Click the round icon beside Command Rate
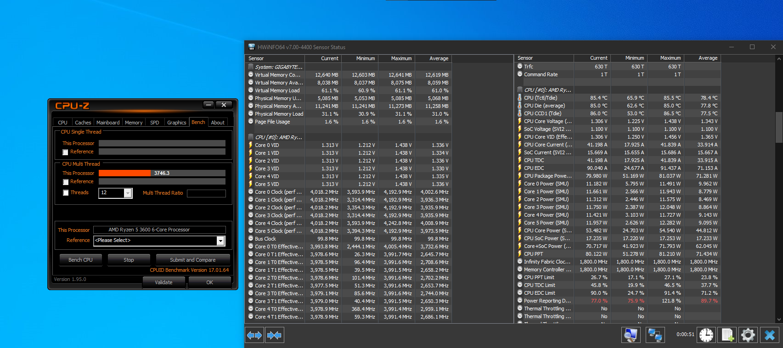This screenshot has height=348, width=783. (x=520, y=74)
